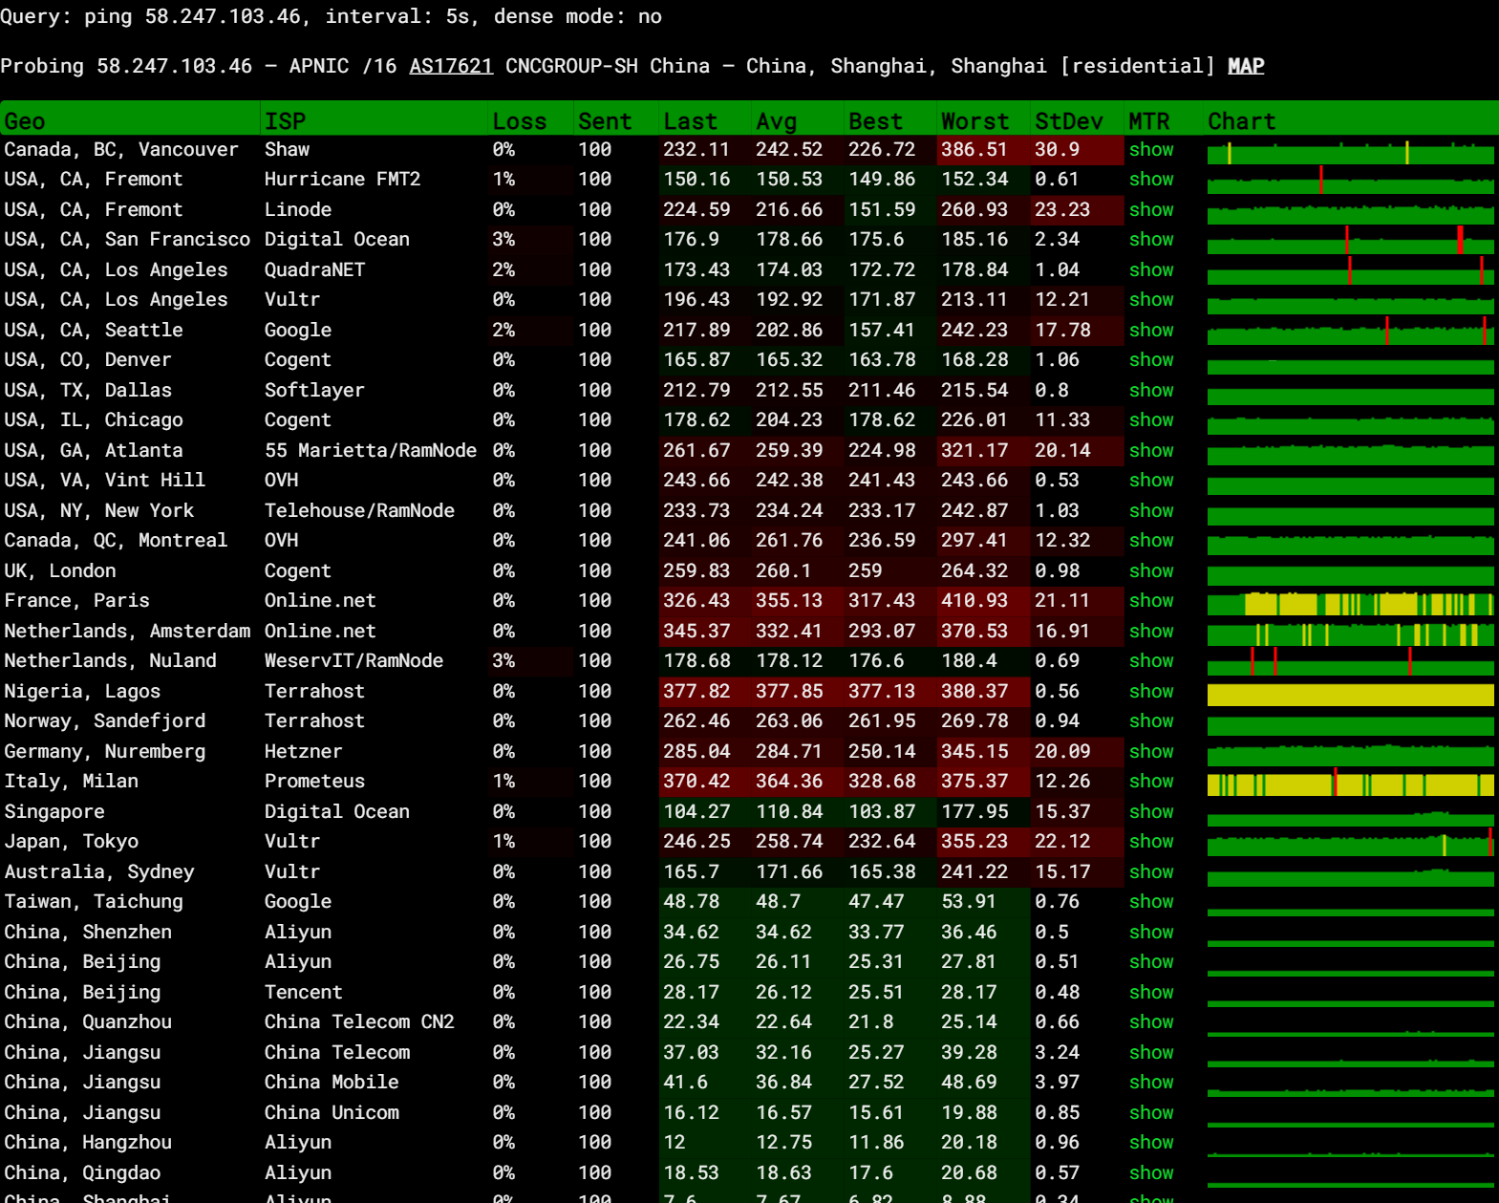
Task: Show MTR for Nigeria Lagos Terrahost
Action: tap(1150, 692)
